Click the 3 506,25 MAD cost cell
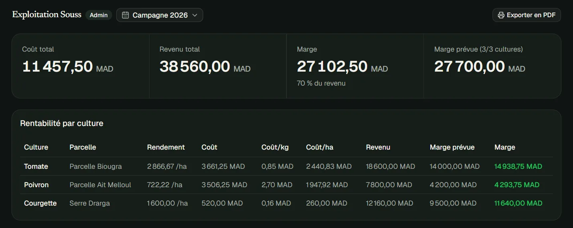Image resolution: width=573 pixels, height=228 pixels. (x=224, y=185)
